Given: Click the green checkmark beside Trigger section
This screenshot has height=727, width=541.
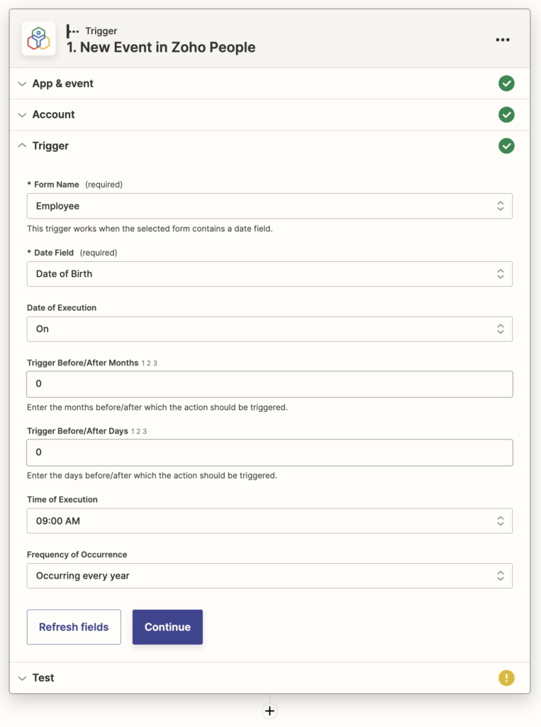Looking at the screenshot, I should click(506, 146).
